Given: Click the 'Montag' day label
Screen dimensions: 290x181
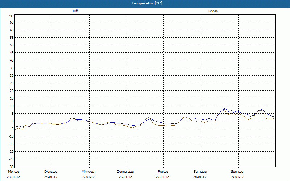Looking at the screenshot, I should point(13,172).
